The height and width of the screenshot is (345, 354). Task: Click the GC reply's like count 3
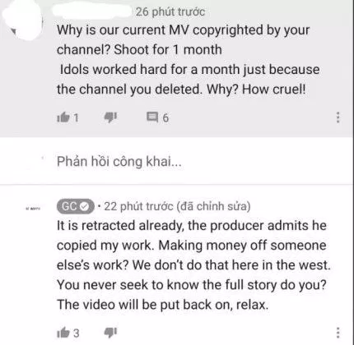[x=77, y=333]
